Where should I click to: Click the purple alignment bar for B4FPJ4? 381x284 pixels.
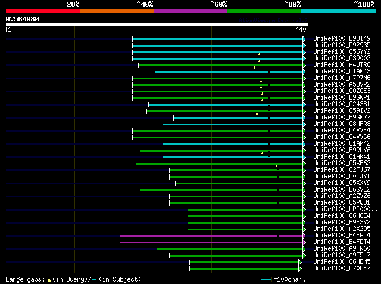[211, 236]
